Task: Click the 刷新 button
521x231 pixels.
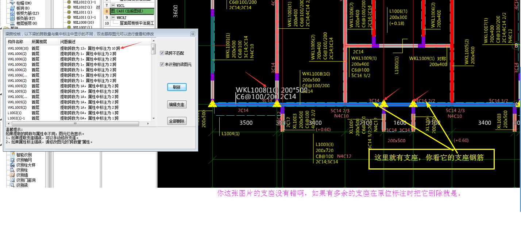Action: coord(177,87)
